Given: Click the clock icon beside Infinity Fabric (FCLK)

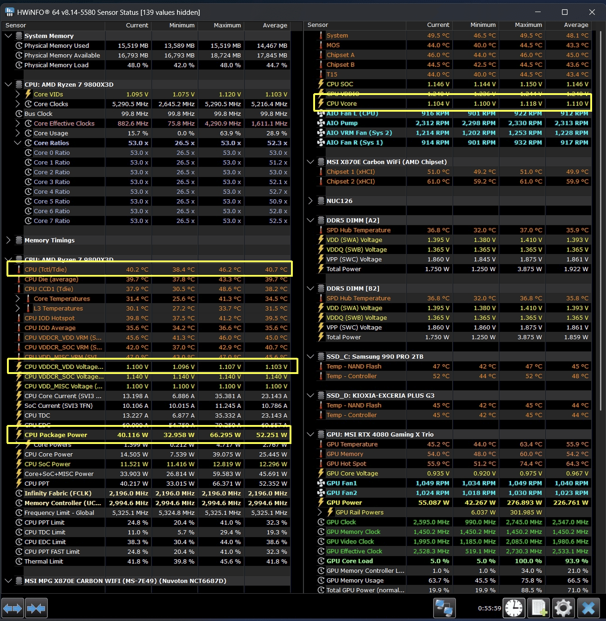Looking at the screenshot, I should click(19, 493).
